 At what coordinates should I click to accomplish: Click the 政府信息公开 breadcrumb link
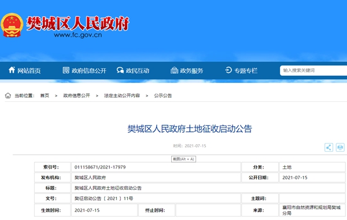pos(76,96)
